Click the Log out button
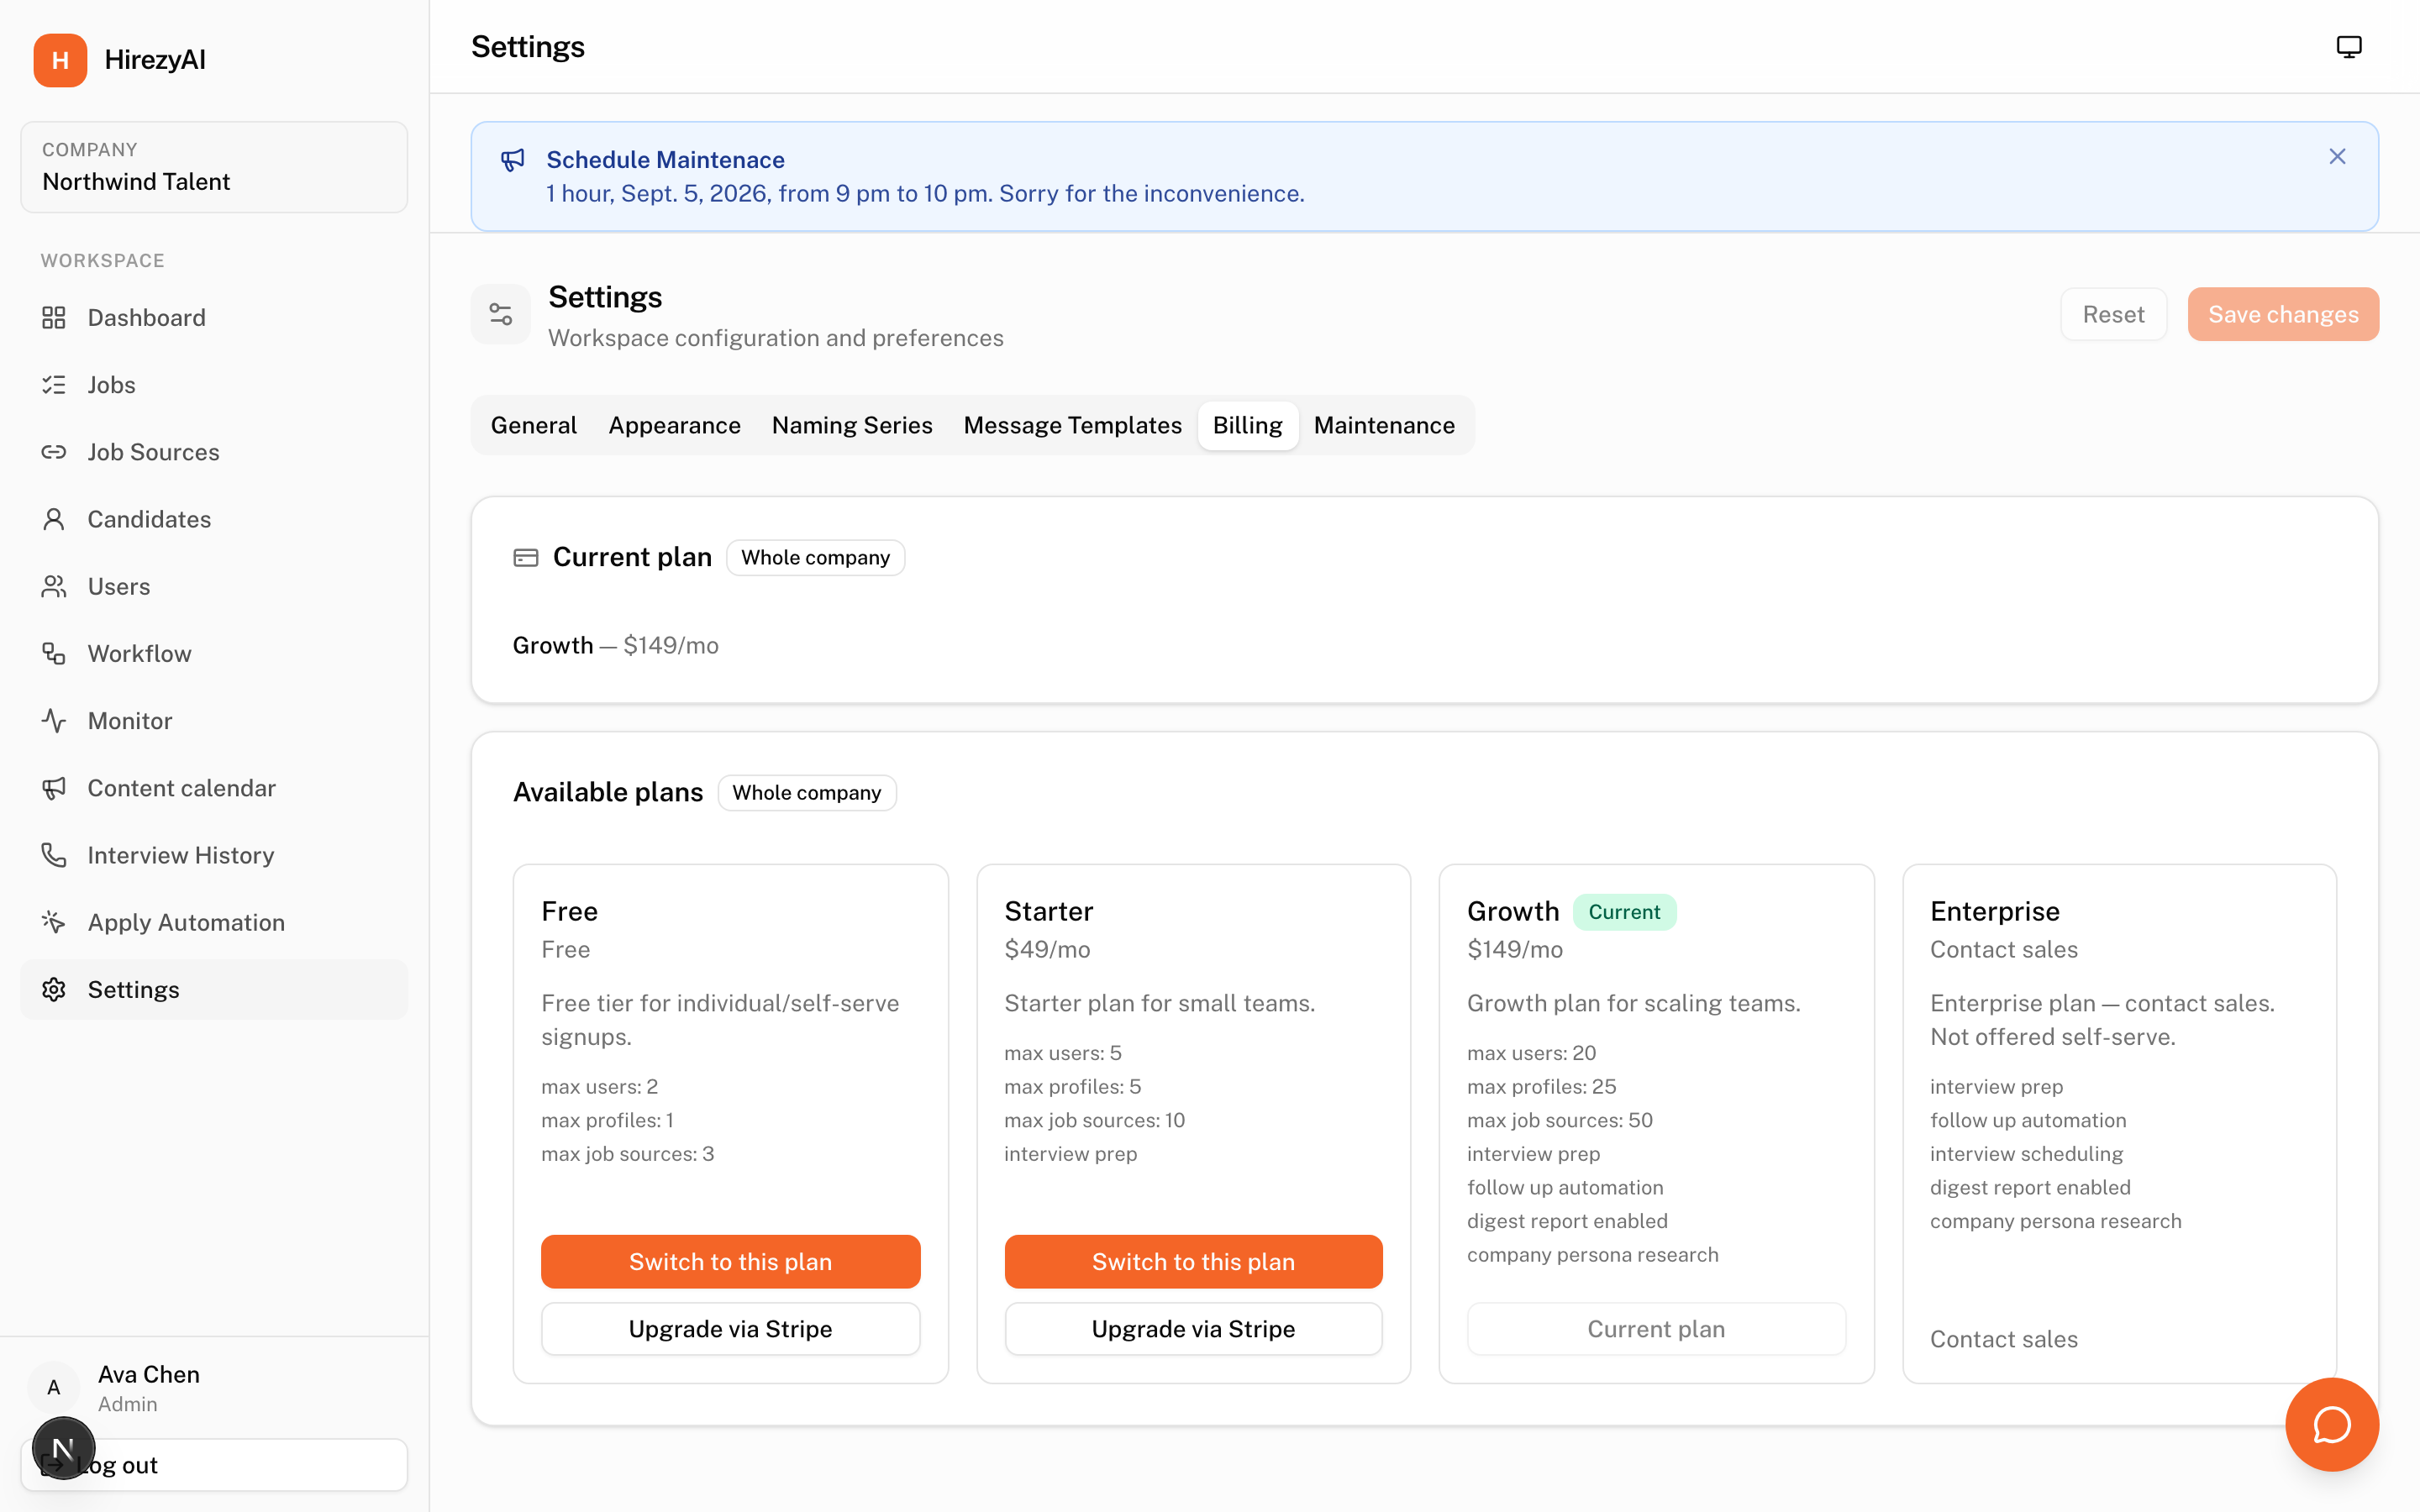The width and height of the screenshot is (2420, 1512). point(214,1465)
